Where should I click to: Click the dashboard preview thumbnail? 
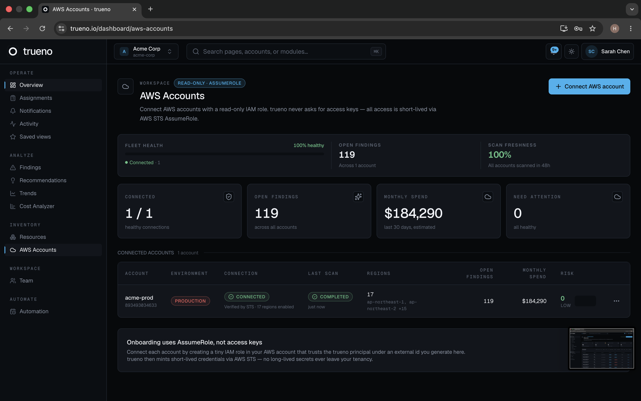[x=601, y=348]
